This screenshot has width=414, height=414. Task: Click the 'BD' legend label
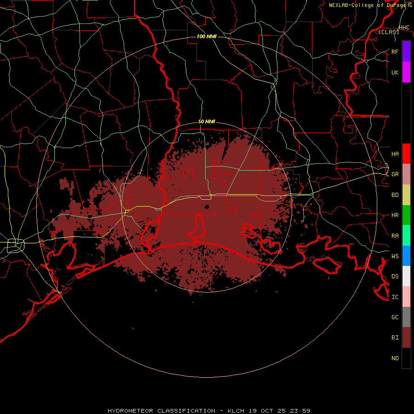point(395,195)
